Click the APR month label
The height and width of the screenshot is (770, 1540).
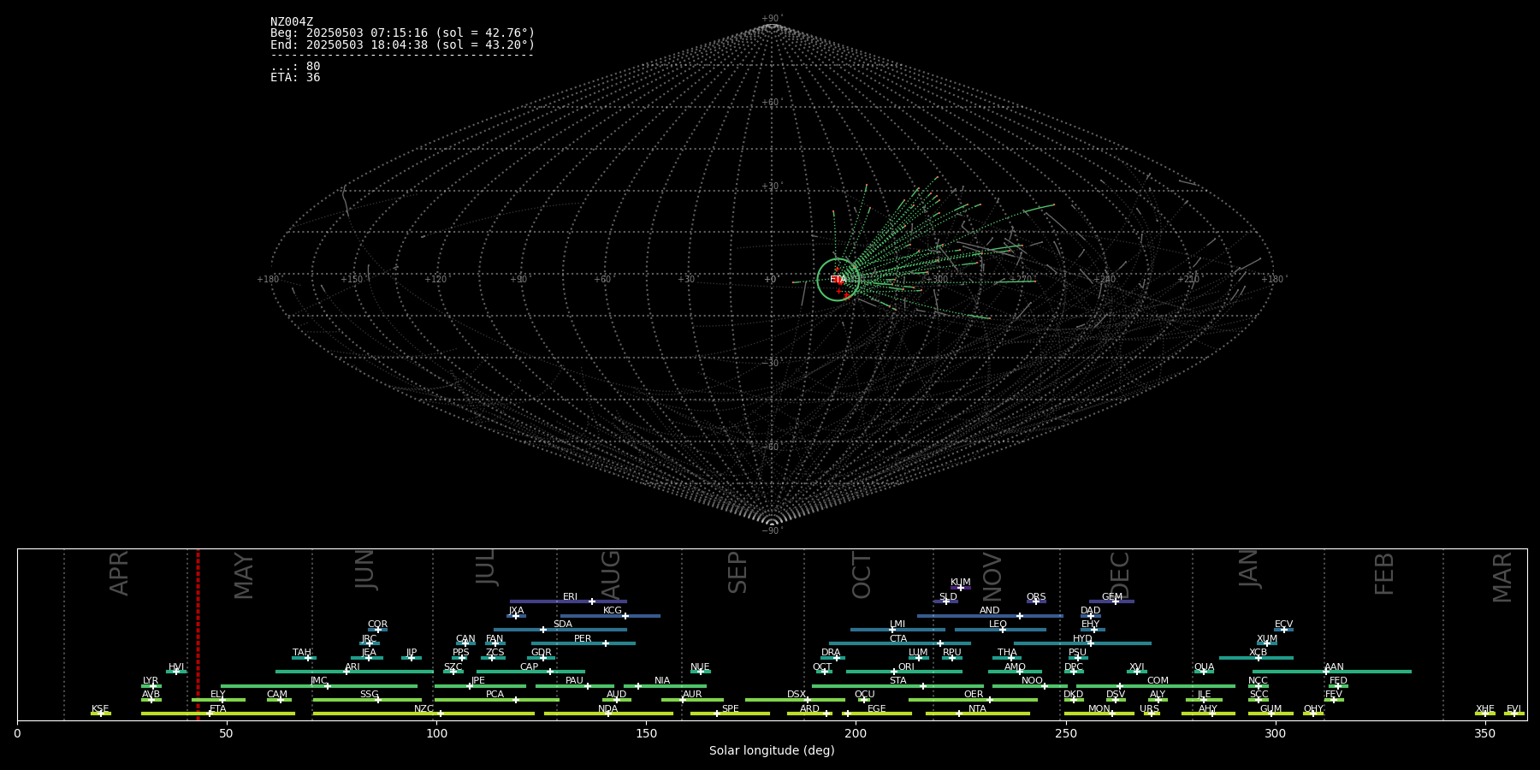click(119, 572)
